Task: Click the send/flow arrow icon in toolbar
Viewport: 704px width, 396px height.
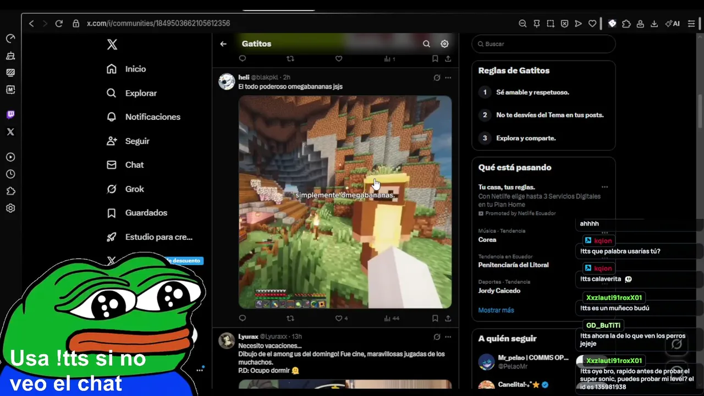Action: [578, 24]
